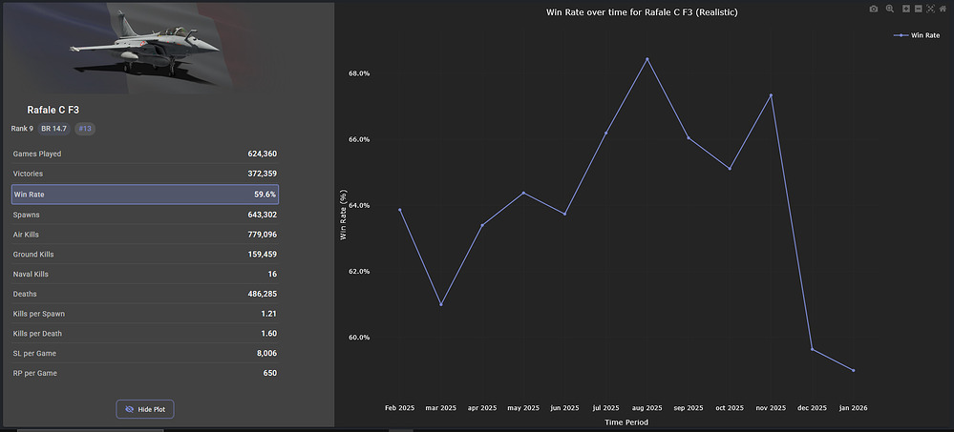Select the Air Kills stat row
Viewport: 954px width, 432px height.
[x=144, y=235]
